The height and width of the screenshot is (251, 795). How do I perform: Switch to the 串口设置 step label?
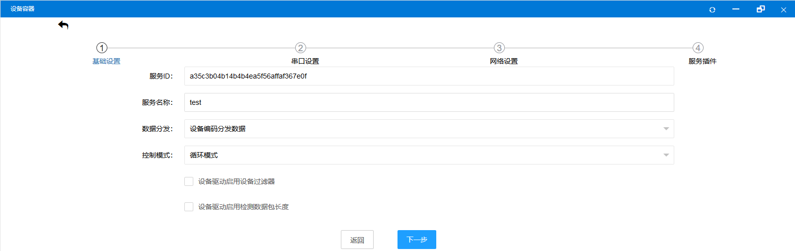(305, 61)
